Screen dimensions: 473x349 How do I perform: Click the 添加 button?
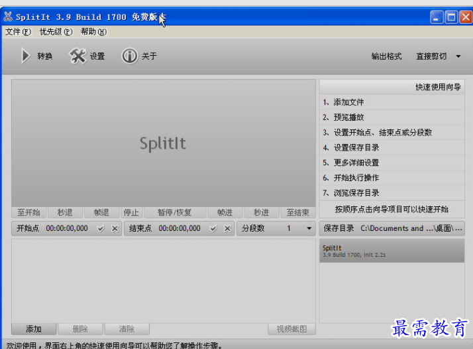34,328
